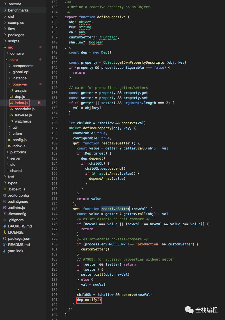225x320 pixels.
Task: Click the yarn icon beside yarn.lock
Action: [x=5, y=251]
